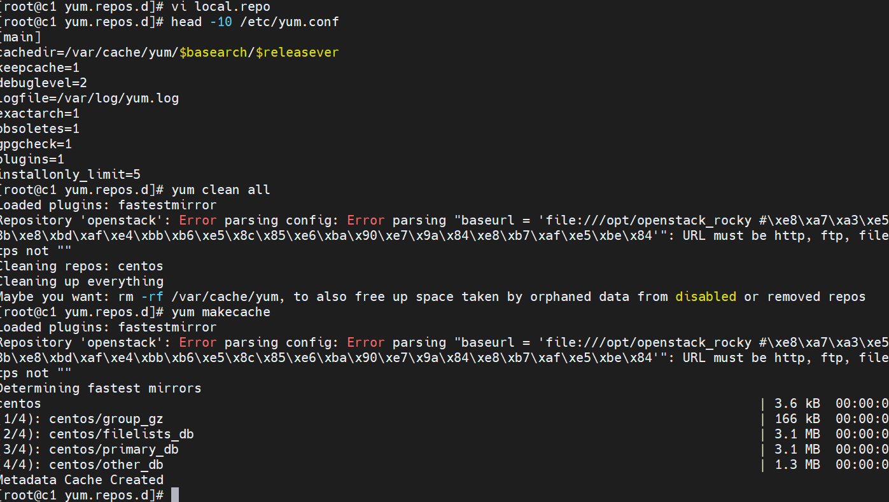
Task: Click the 'centos/filelists_db' download entry
Action: click(122, 434)
